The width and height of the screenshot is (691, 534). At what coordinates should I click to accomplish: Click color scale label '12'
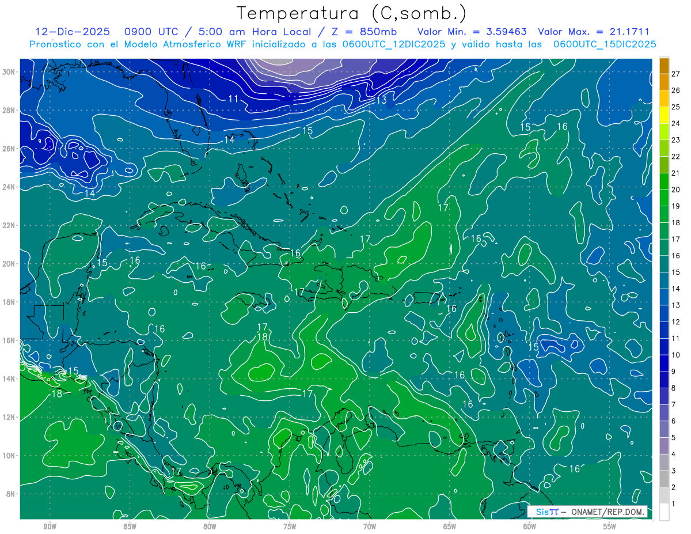675,322
